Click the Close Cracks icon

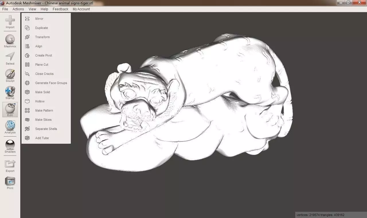click(x=27, y=74)
